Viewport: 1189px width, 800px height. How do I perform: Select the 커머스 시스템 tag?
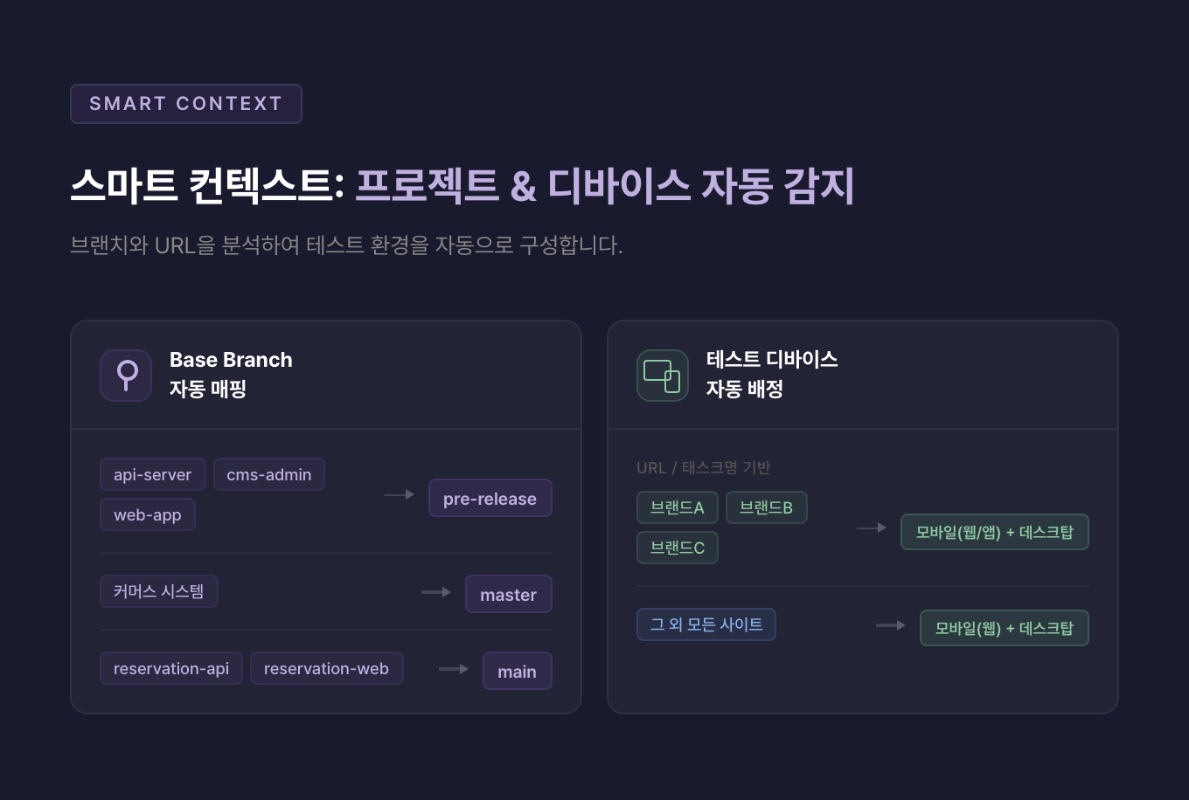click(159, 591)
